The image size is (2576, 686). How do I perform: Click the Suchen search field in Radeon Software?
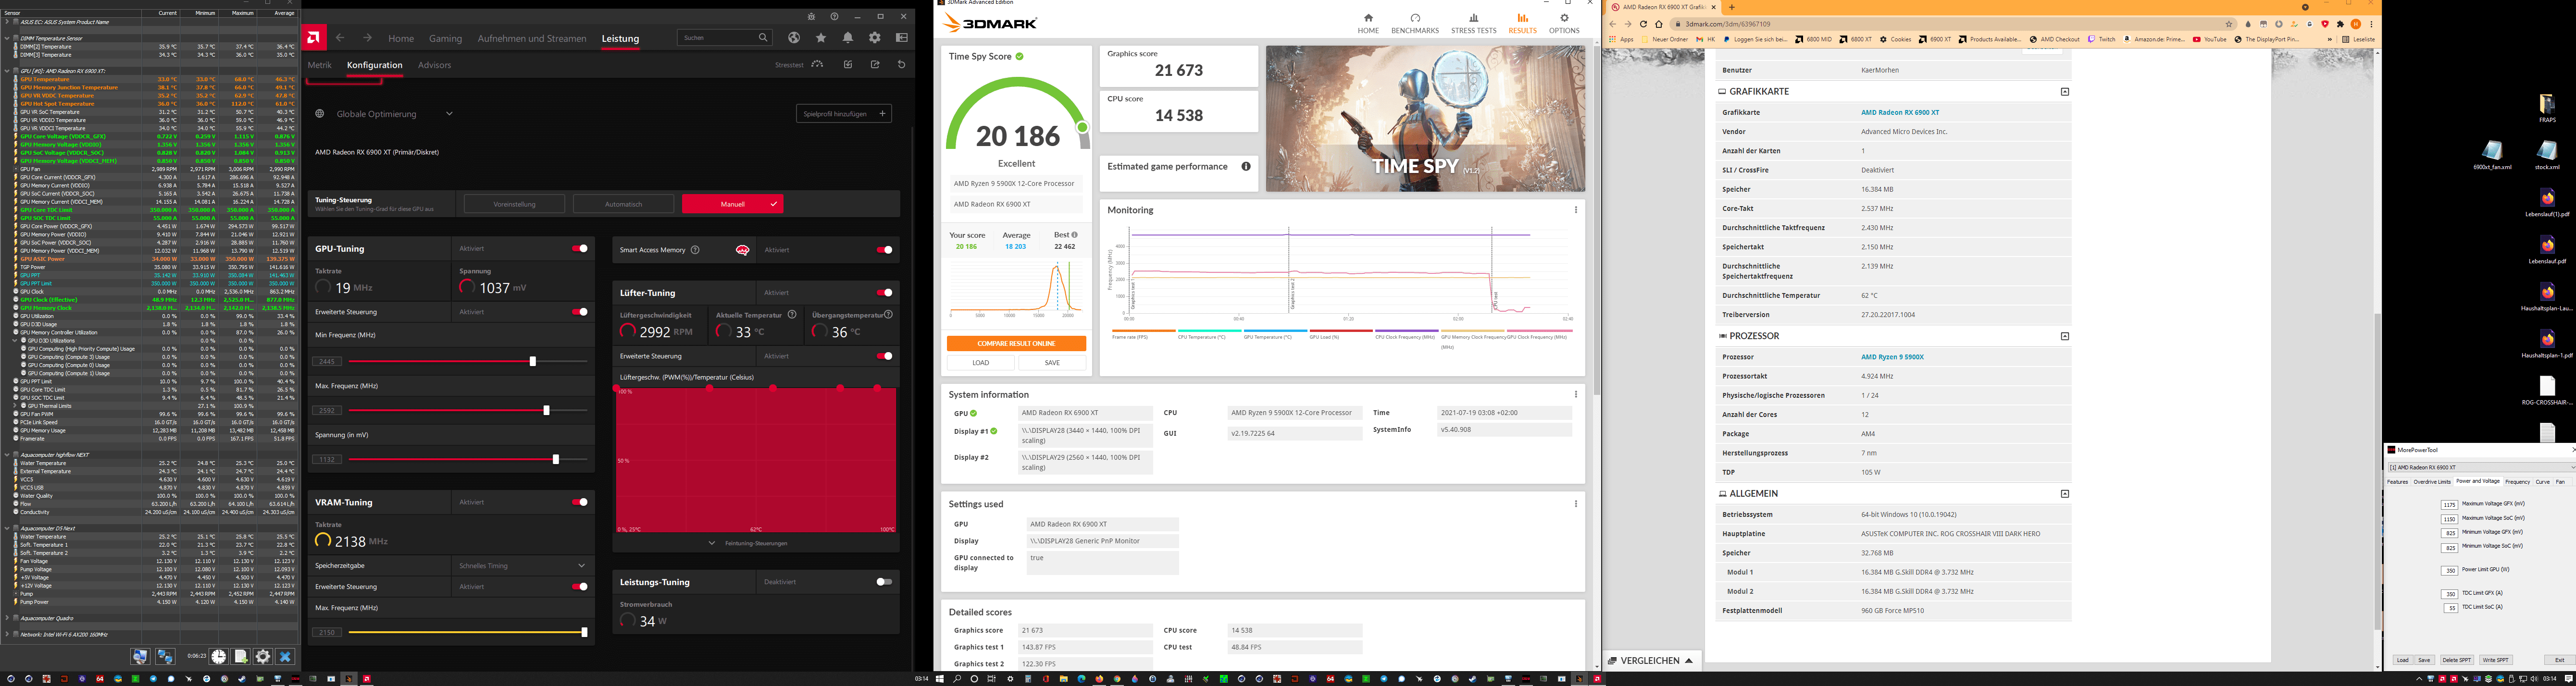725,38
